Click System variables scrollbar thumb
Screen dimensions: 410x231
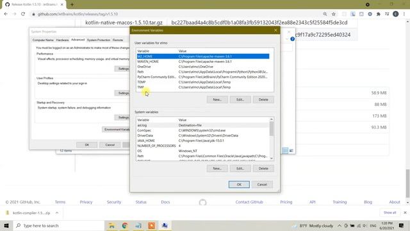(x=272, y=128)
